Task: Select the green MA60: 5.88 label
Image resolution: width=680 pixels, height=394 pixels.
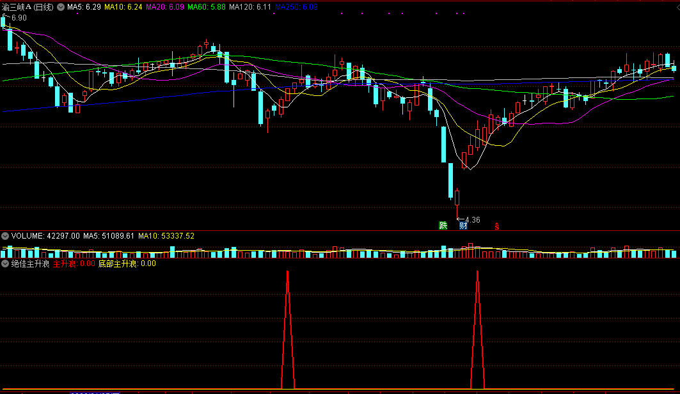Action: point(207,7)
